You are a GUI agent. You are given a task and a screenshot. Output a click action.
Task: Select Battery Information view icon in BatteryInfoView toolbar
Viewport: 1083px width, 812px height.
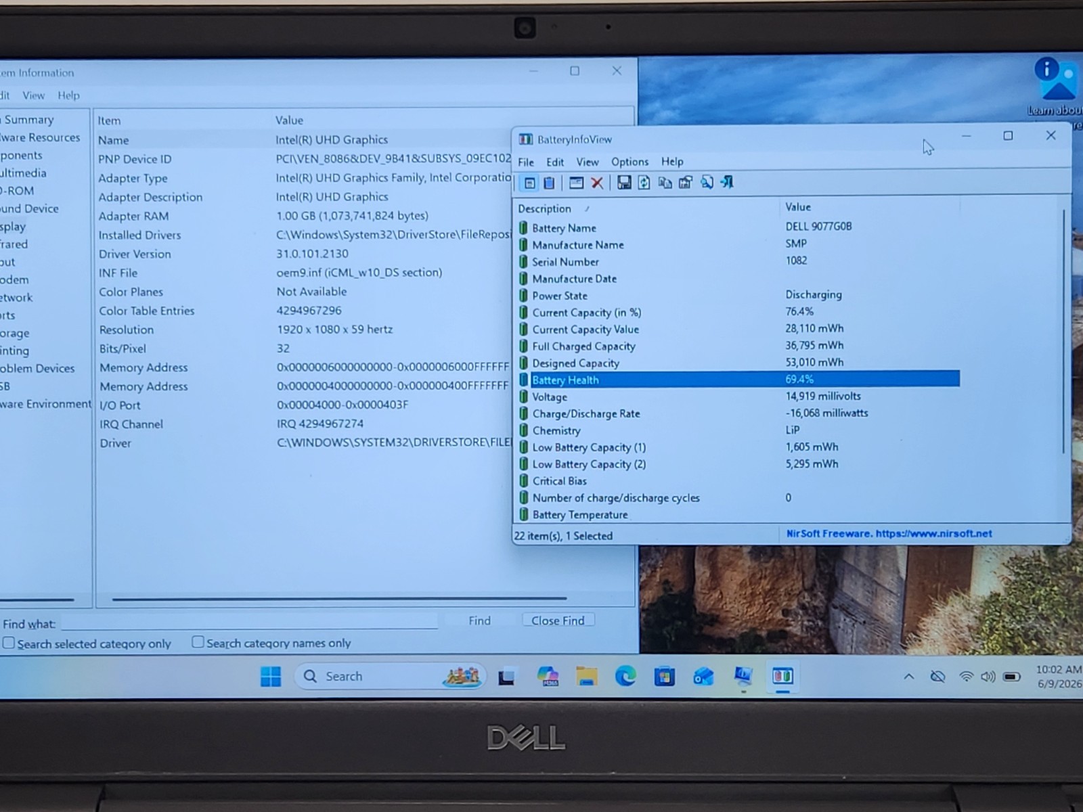coord(530,183)
